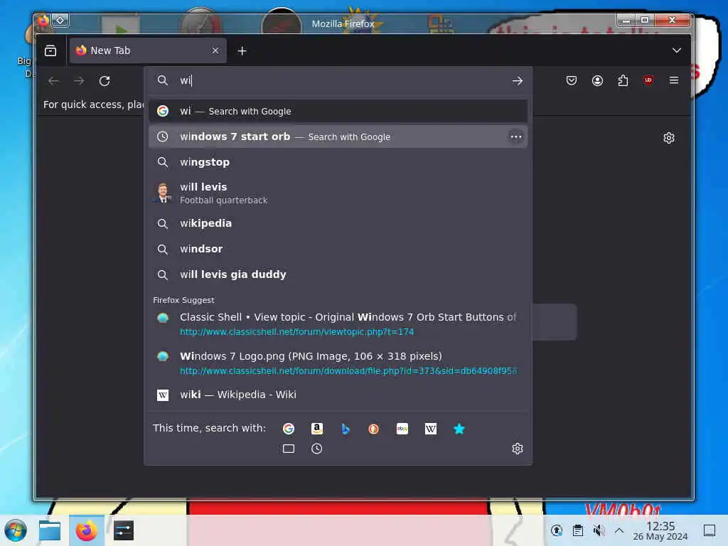
Task: Select 'will levis gia duddy' suggestion
Action: [x=338, y=274]
